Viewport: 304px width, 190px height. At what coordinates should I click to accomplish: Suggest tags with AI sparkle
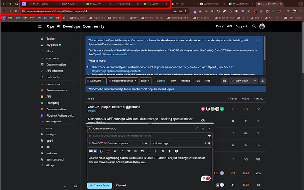(x=209, y=143)
